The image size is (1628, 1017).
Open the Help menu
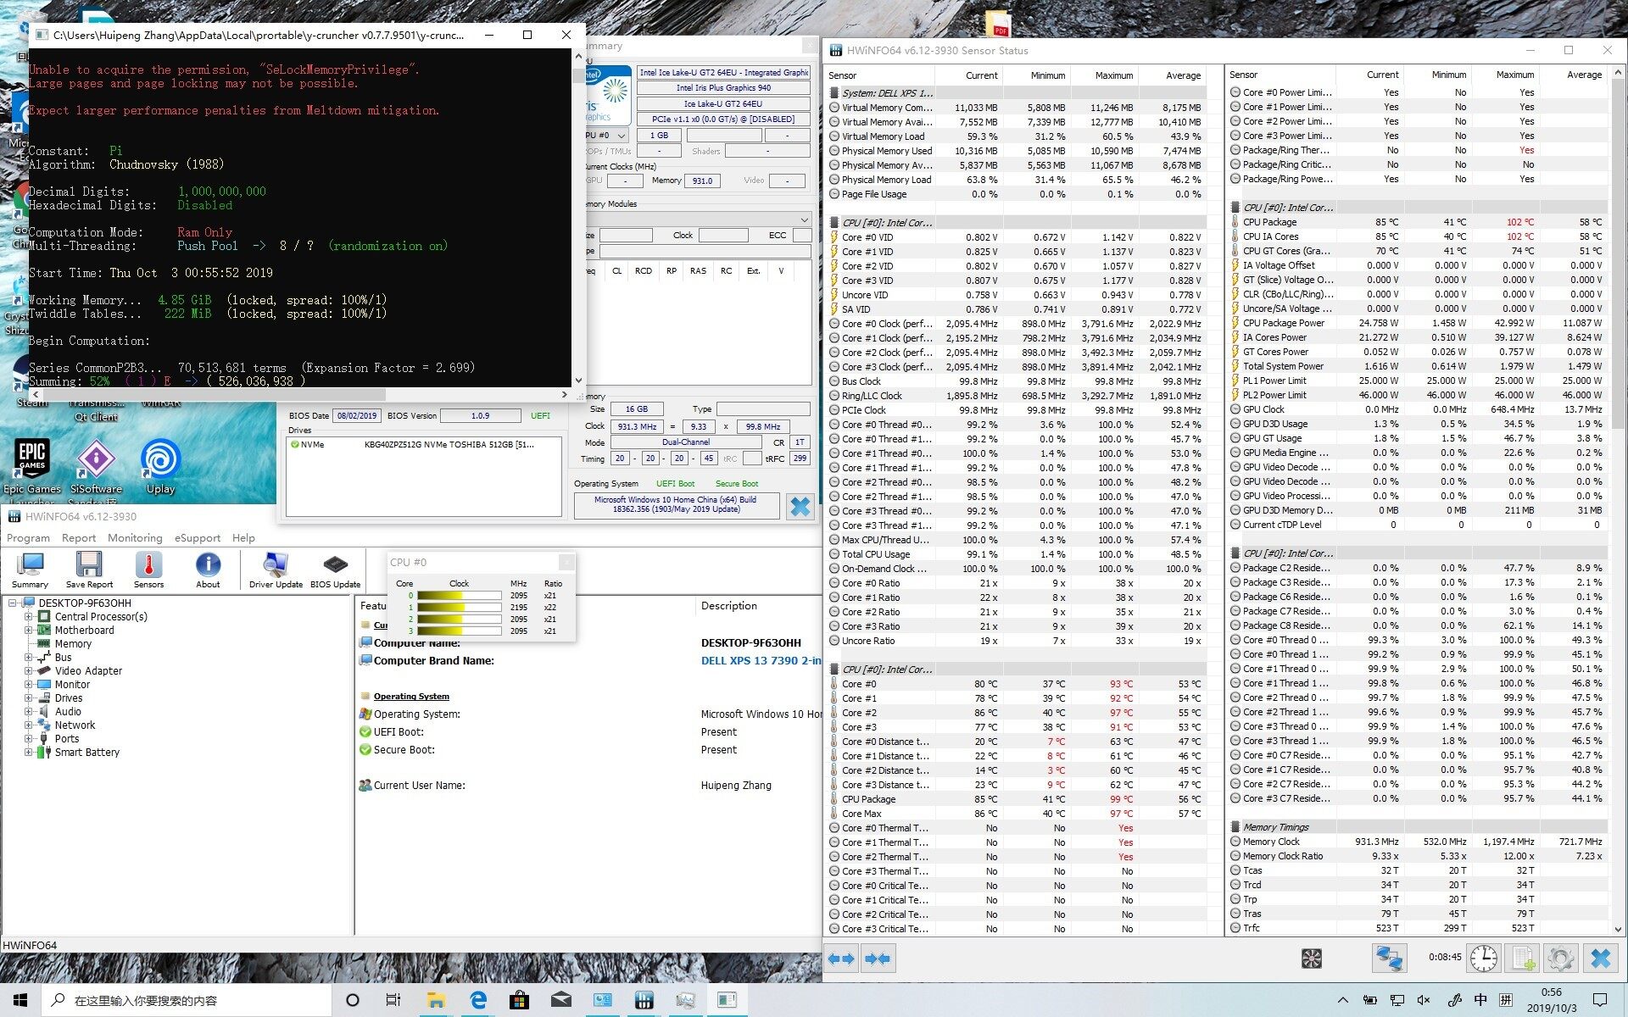point(243,538)
